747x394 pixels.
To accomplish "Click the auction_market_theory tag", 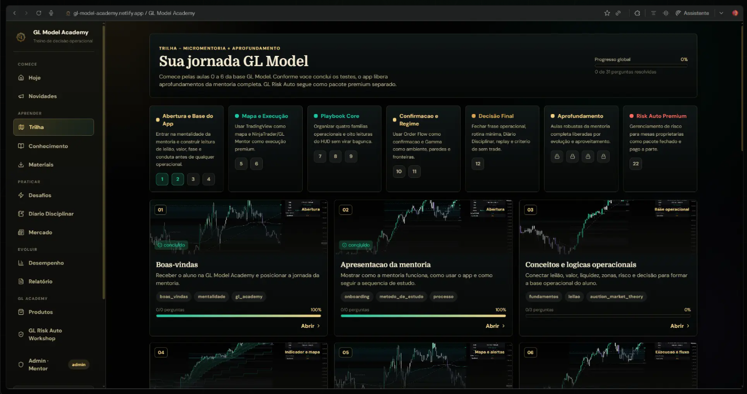I will pyautogui.click(x=616, y=296).
